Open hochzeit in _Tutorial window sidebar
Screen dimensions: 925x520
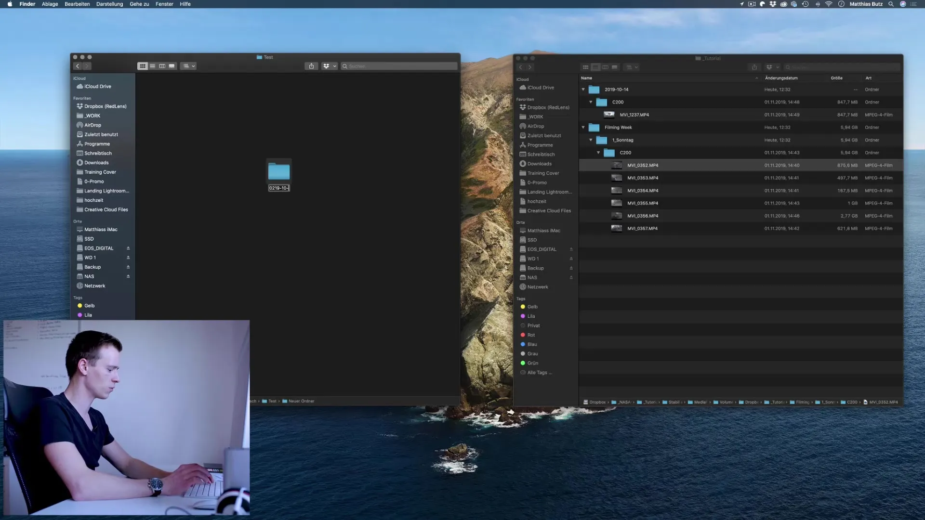click(533, 201)
